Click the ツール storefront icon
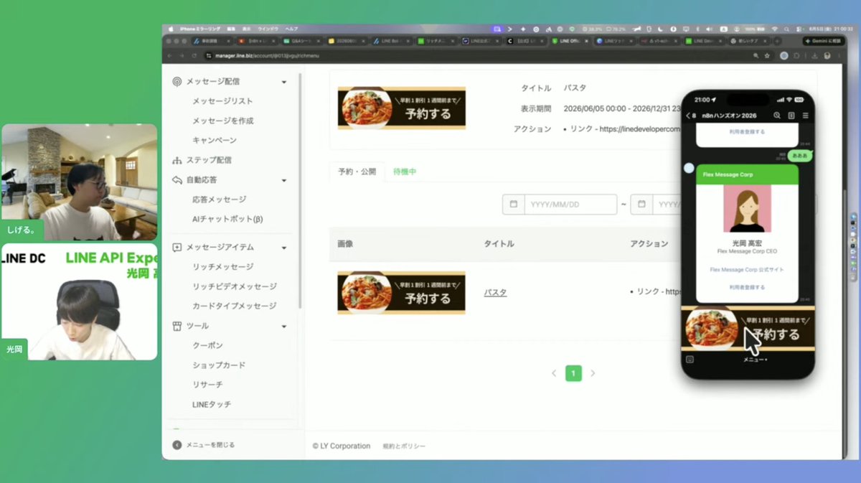This screenshot has width=861, height=483. 177,326
